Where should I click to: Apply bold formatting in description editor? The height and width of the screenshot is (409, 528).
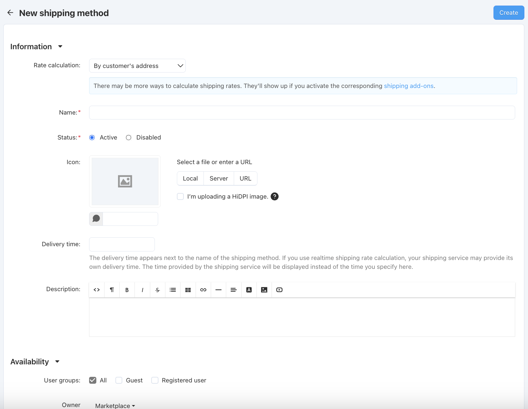click(x=127, y=290)
